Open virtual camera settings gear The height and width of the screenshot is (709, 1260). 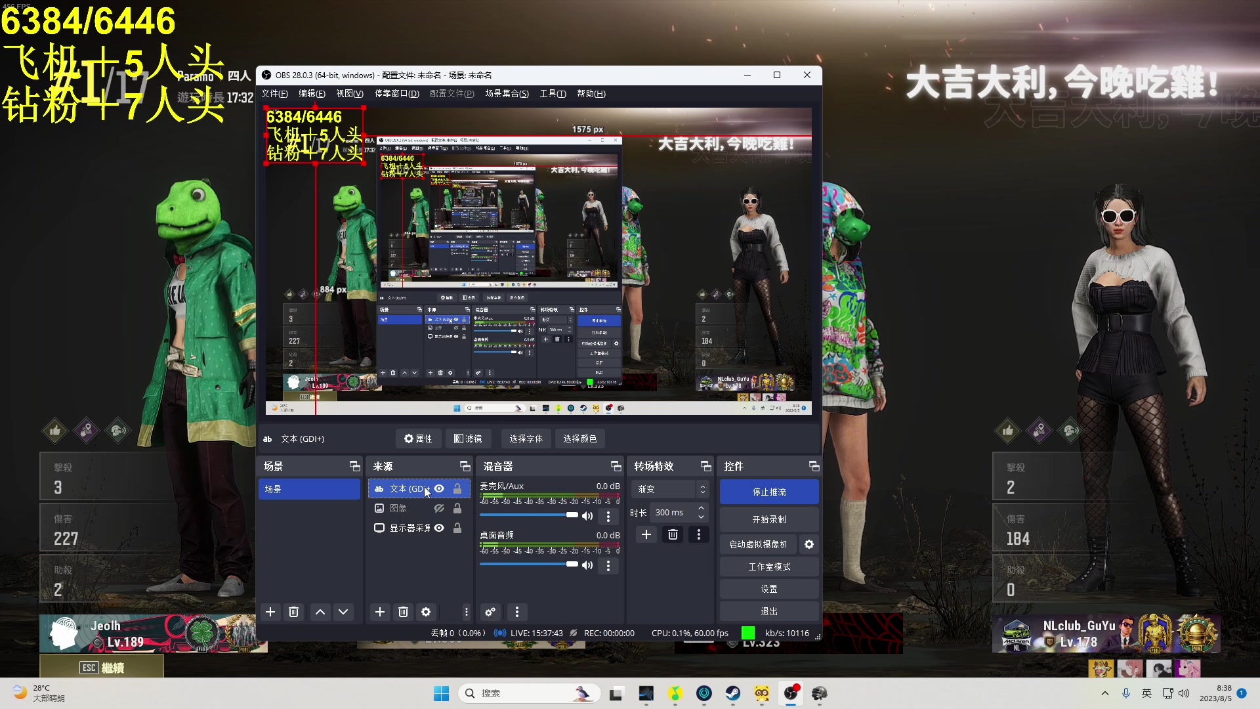809,544
